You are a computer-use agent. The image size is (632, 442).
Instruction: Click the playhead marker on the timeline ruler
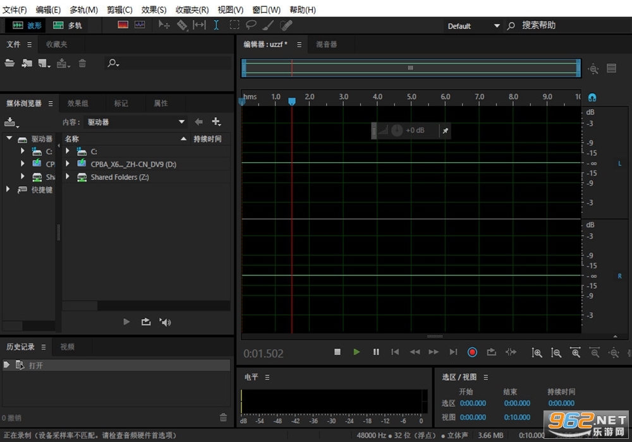292,102
